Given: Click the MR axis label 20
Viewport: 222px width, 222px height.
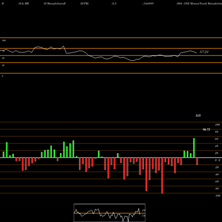Looking at the screenshot, I should click(x=217, y=153).
